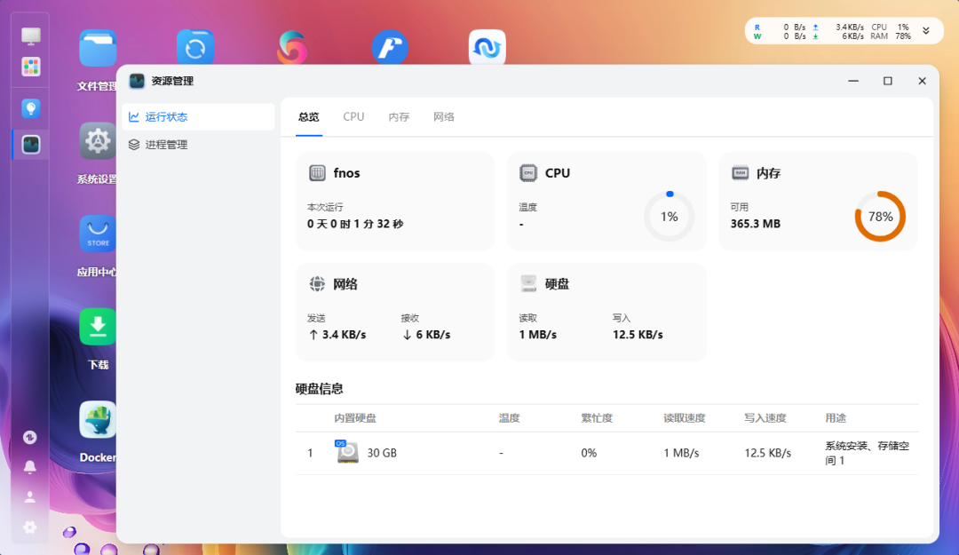Select 运行状态 in the sidebar
Viewport: 959px width, 555px height.
166,116
